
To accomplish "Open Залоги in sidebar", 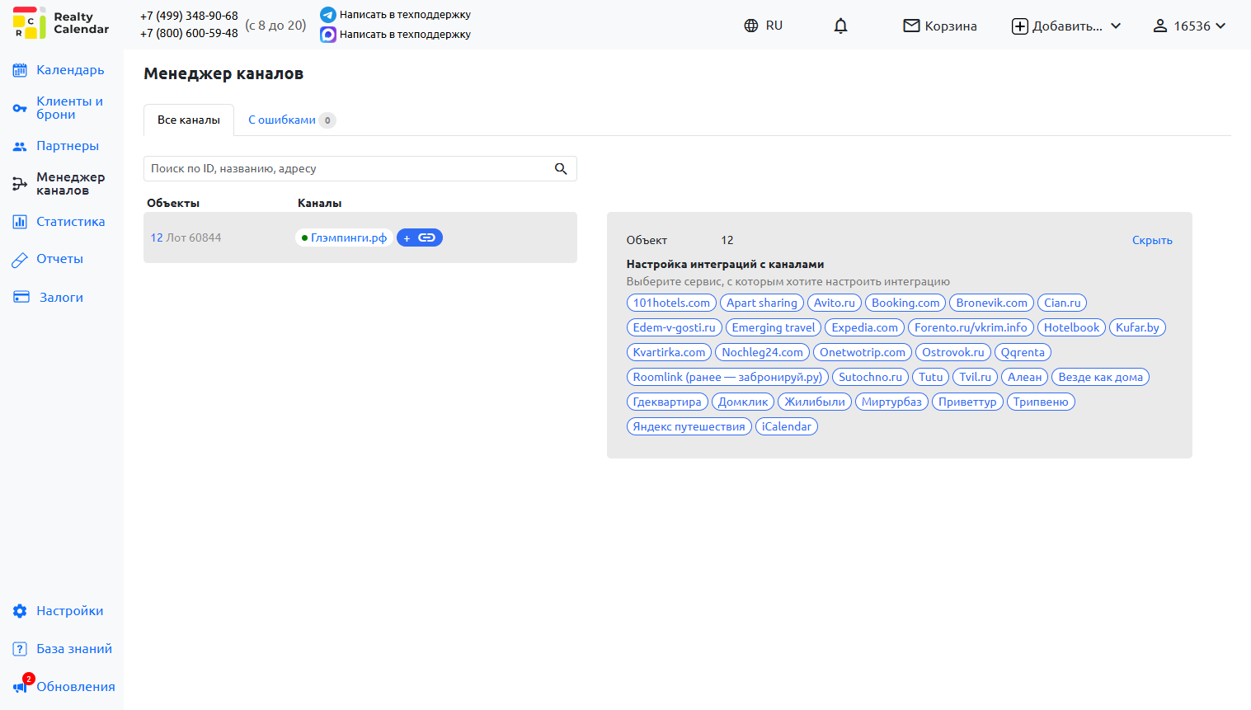I will [x=61, y=298].
